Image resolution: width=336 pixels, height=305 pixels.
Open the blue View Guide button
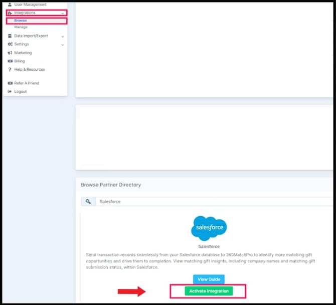pos(209,279)
